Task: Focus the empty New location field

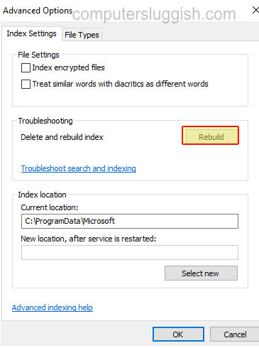Action: coord(130,252)
